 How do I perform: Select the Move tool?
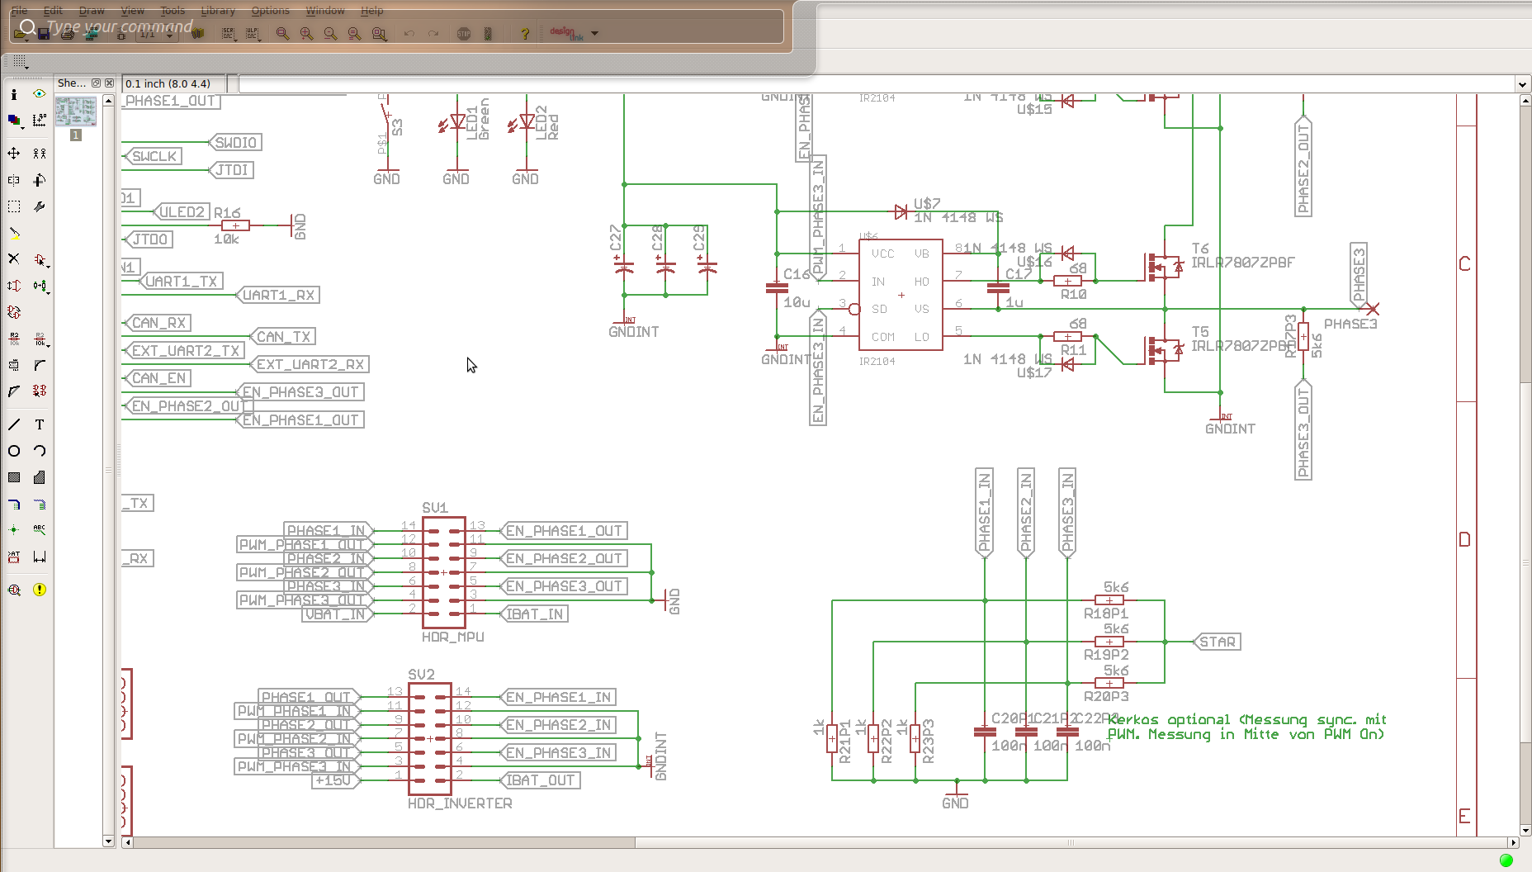(14, 154)
